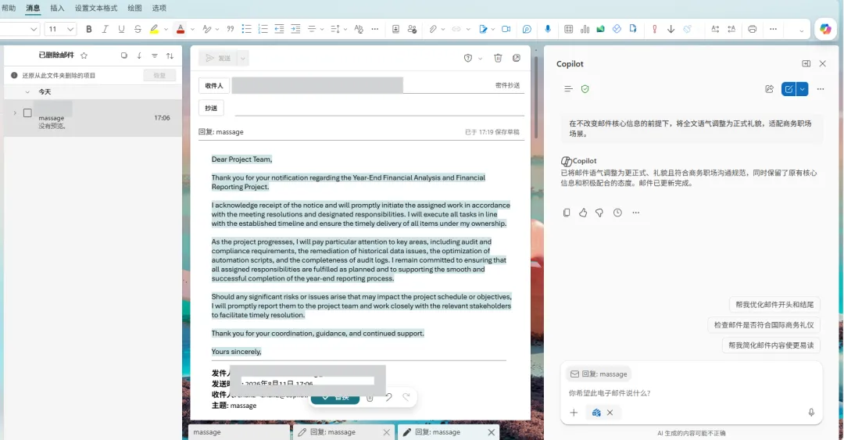Apply a bulleted list

tap(246, 29)
